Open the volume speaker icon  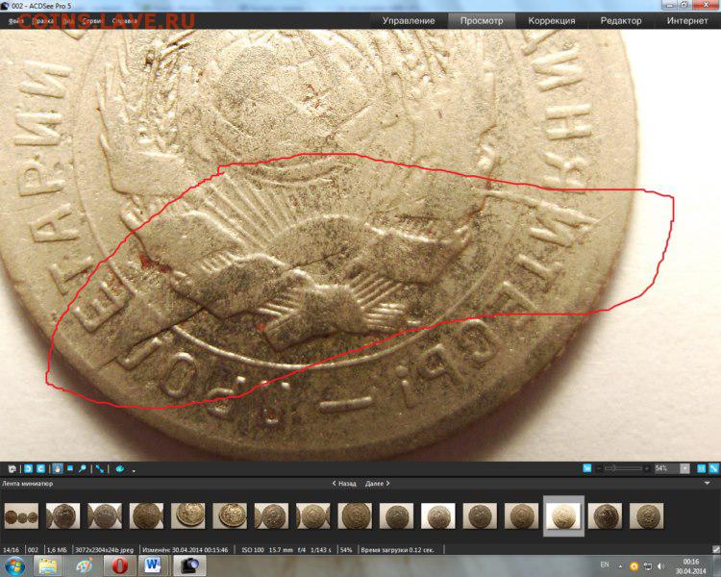tap(660, 566)
